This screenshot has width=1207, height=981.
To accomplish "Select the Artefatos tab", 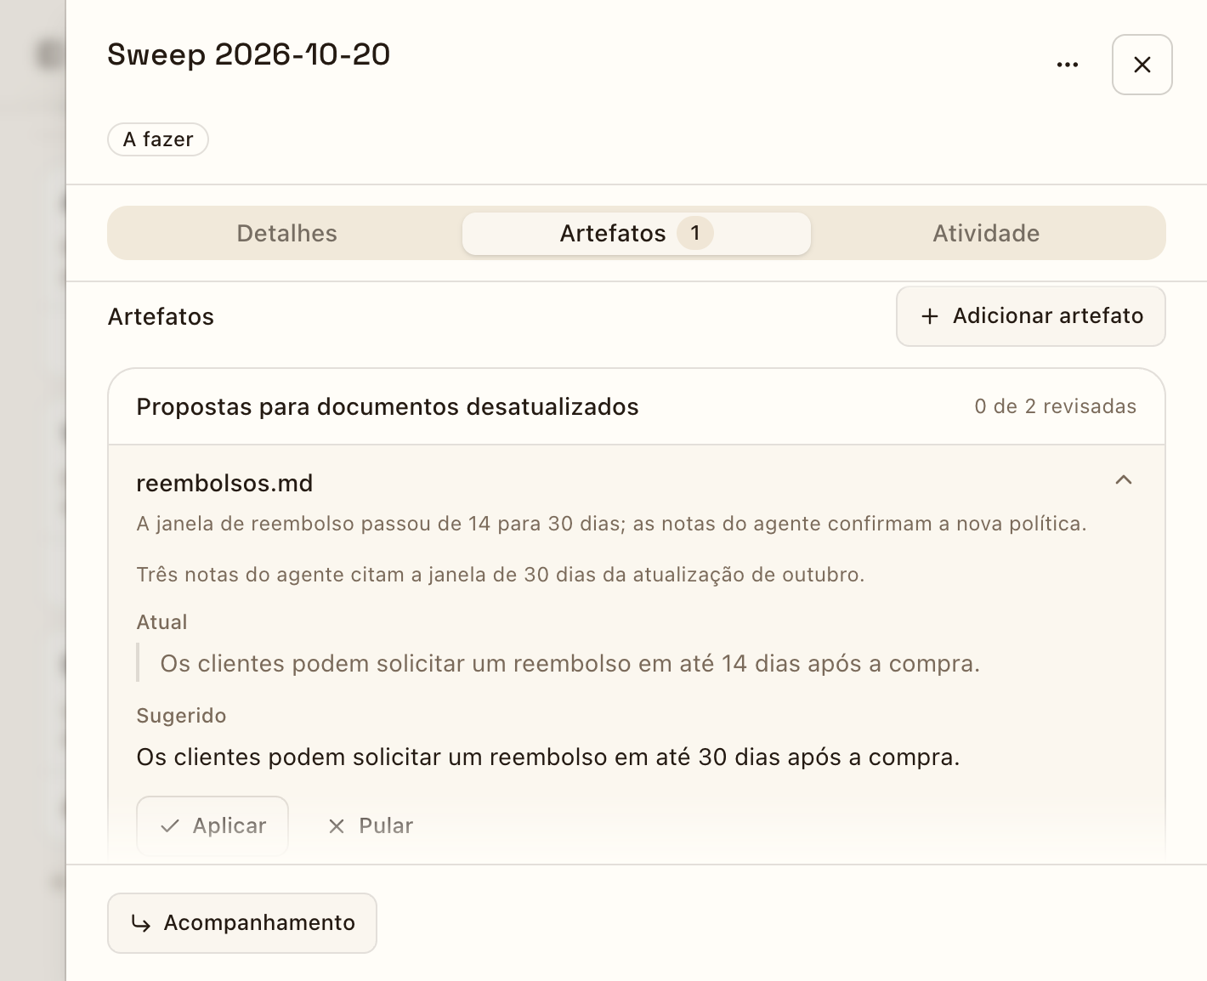I will coord(637,234).
